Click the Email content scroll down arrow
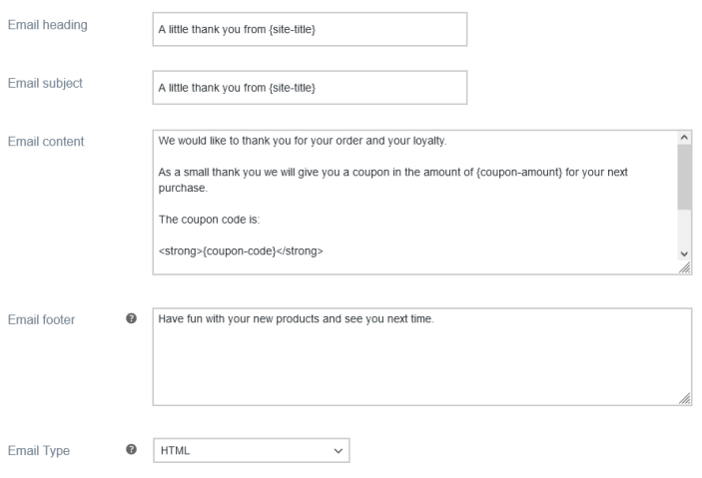The image size is (702, 478). click(x=684, y=254)
